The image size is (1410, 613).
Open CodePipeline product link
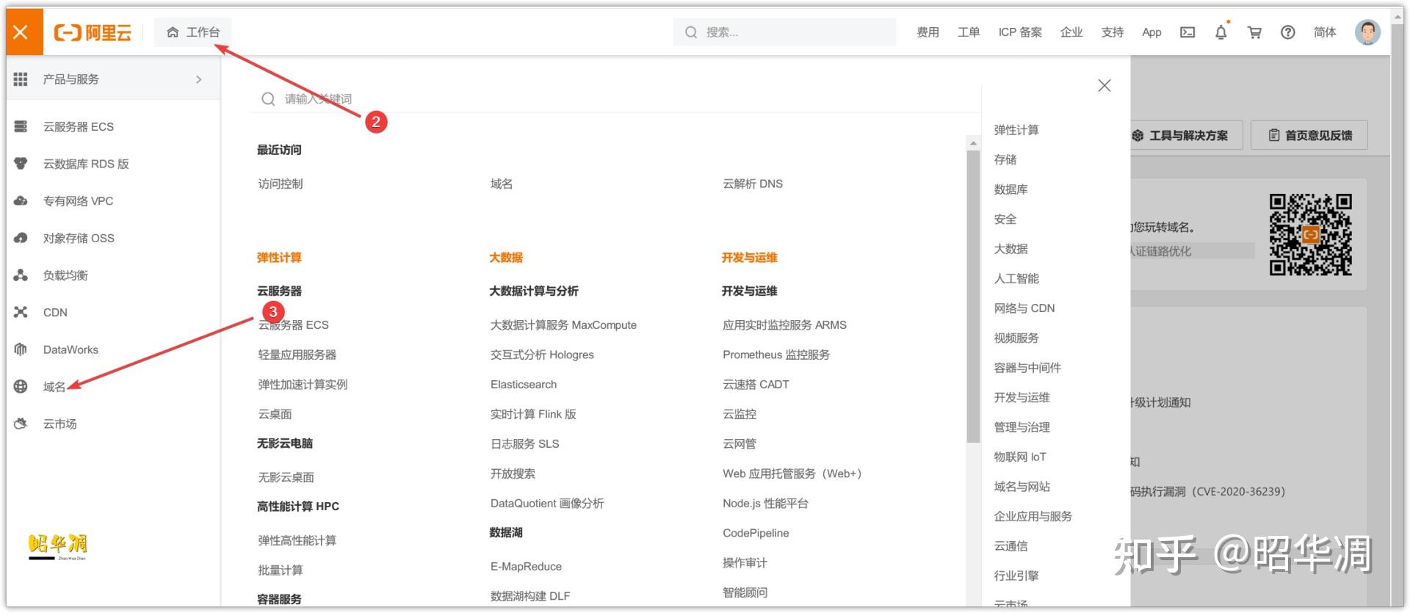coord(756,533)
